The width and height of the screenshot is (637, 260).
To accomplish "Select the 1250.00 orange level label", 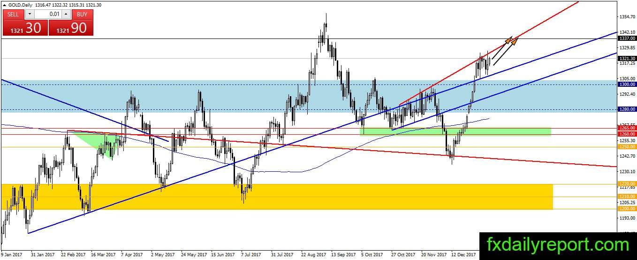I will [x=627, y=146].
